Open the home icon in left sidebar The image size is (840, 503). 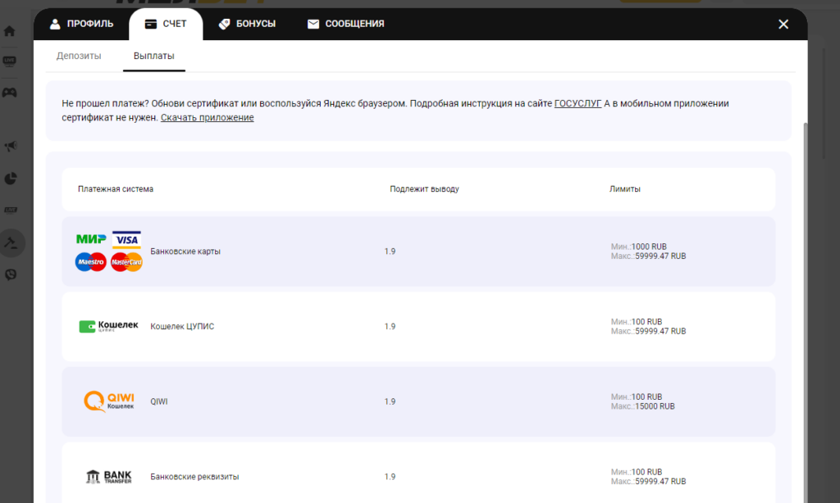pos(10,31)
